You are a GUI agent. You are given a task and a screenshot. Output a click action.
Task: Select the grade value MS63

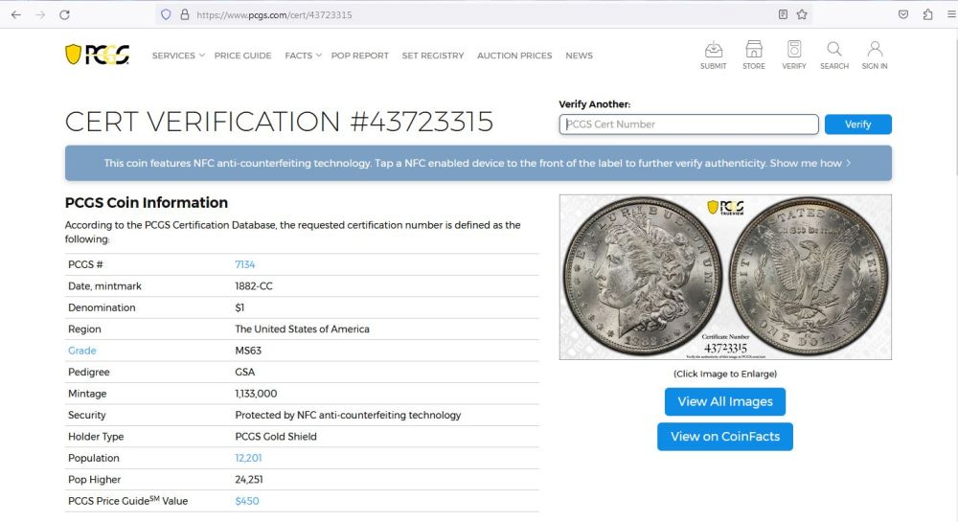point(248,351)
